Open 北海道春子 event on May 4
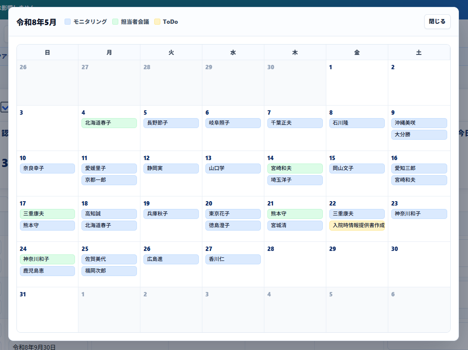 (109, 123)
